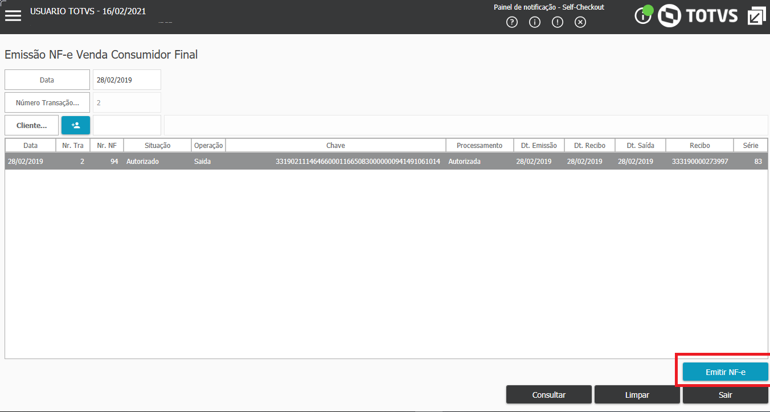Viewport: 770px width, 412px height.
Task: Select the Saída operation cell
Action: point(208,162)
